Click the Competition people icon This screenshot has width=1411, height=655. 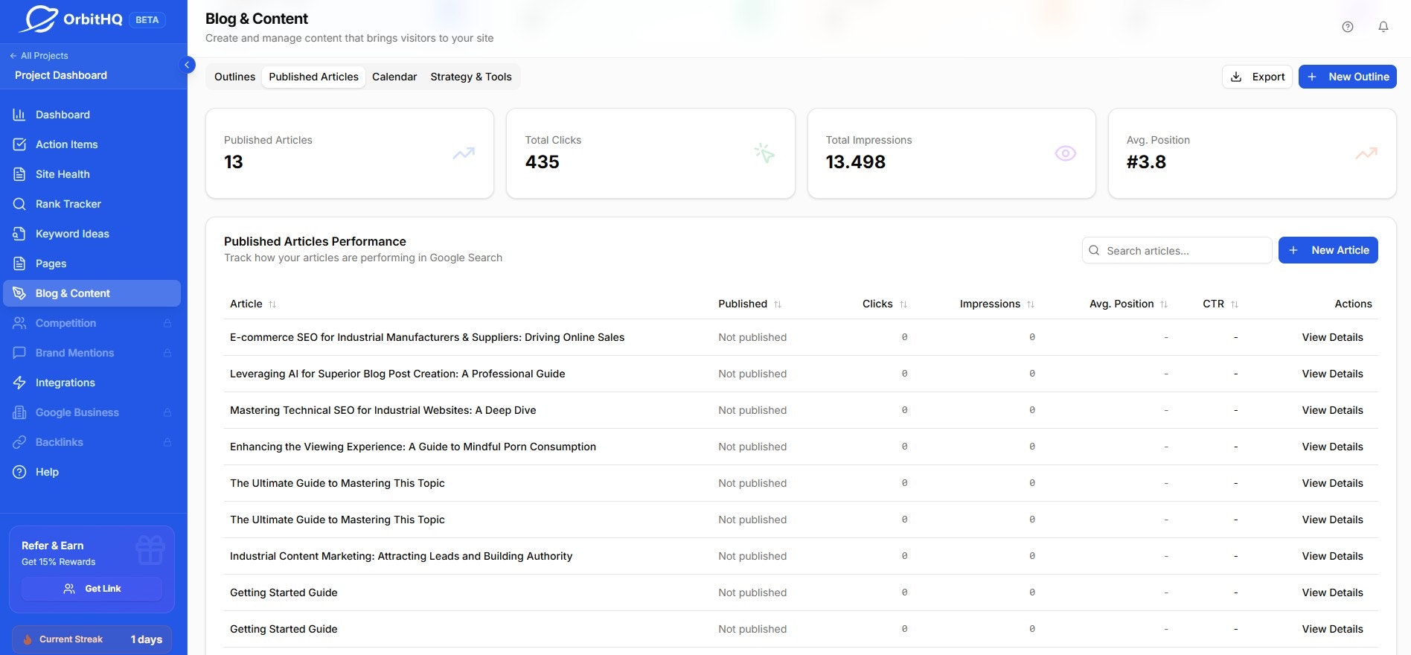(x=19, y=323)
